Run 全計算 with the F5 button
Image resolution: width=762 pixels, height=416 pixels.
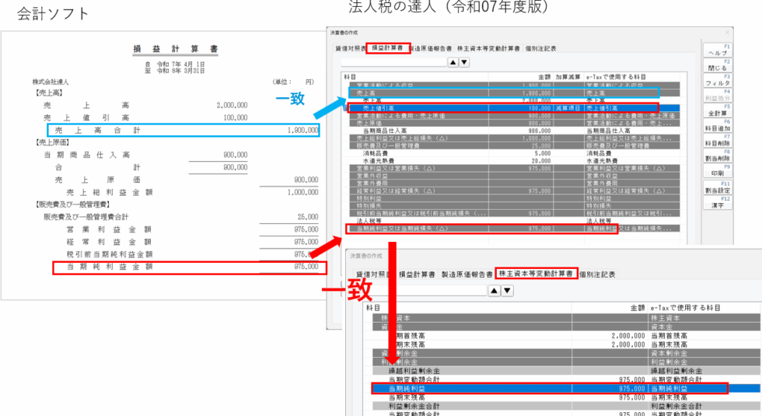point(716,111)
